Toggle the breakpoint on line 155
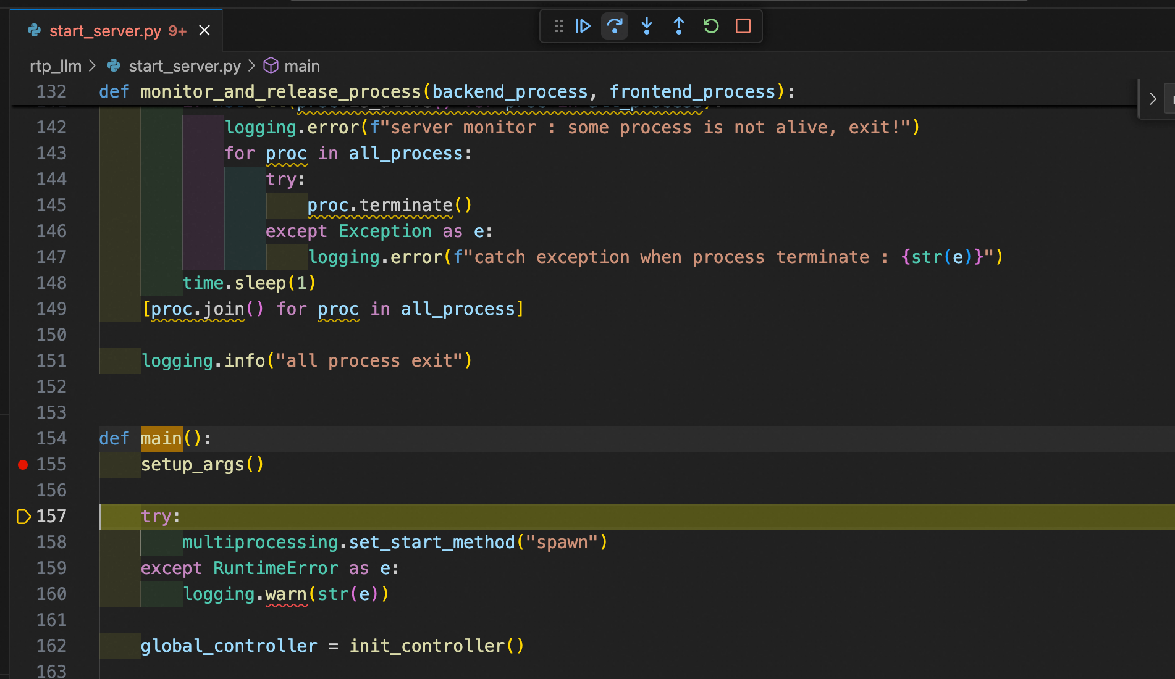This screenshot has width=1175, height=679. point(23,465)
